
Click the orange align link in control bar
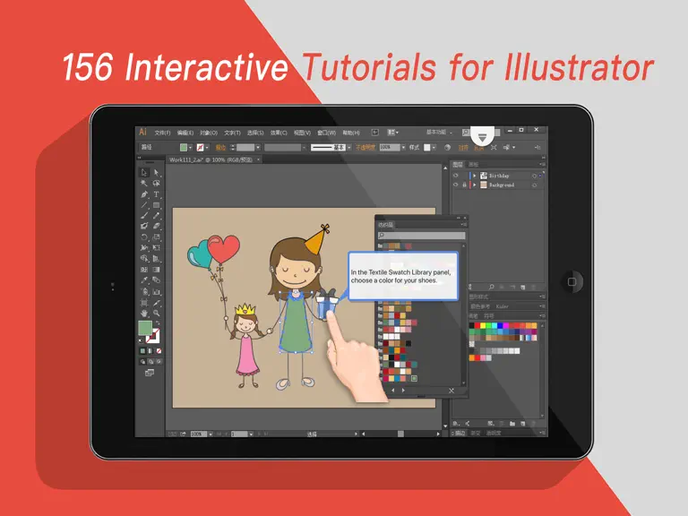[463, 148]
